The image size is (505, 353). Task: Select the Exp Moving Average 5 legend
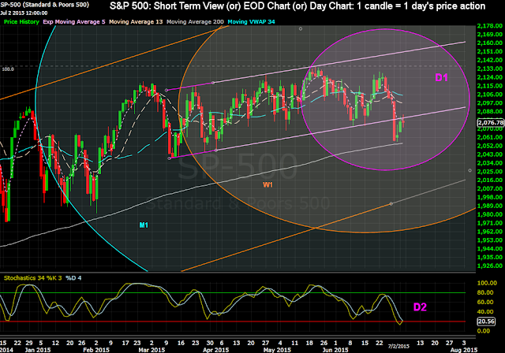(x=74, y=22)
